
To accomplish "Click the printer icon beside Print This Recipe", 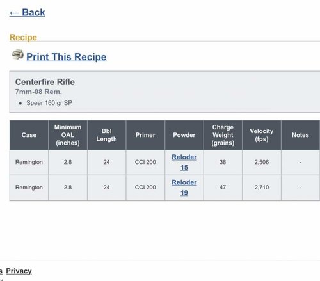I will [x=18, y=54].
